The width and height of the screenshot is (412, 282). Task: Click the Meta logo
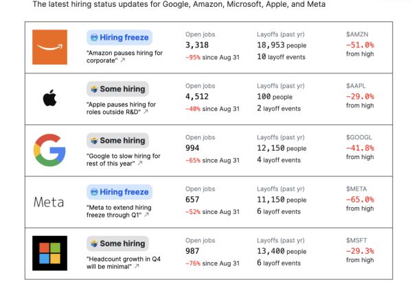click(49, 202)
